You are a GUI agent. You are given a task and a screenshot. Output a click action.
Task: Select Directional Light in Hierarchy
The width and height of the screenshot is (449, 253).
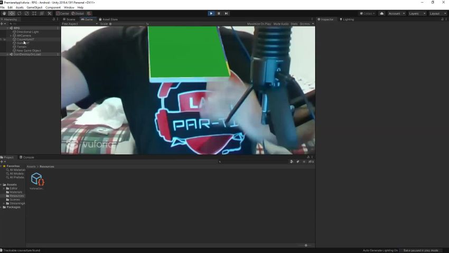tap(27, 32)
